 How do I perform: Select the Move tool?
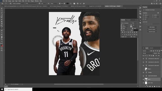point(2,8)
